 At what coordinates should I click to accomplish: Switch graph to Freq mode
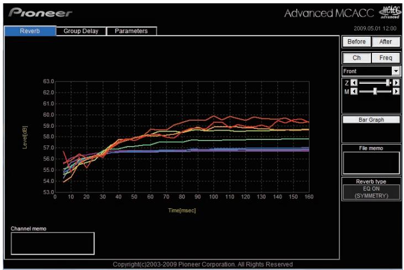click(386, 58)
